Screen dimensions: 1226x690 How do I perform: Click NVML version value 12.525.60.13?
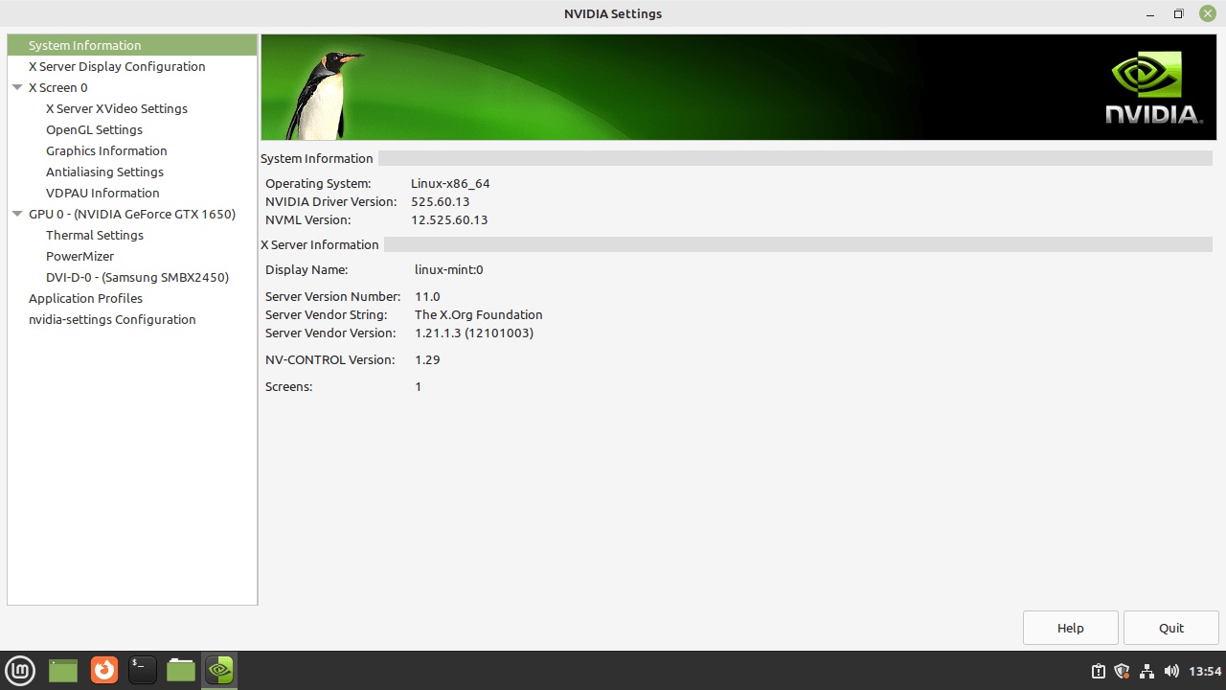pyautogui.click(x=449, y=219)
